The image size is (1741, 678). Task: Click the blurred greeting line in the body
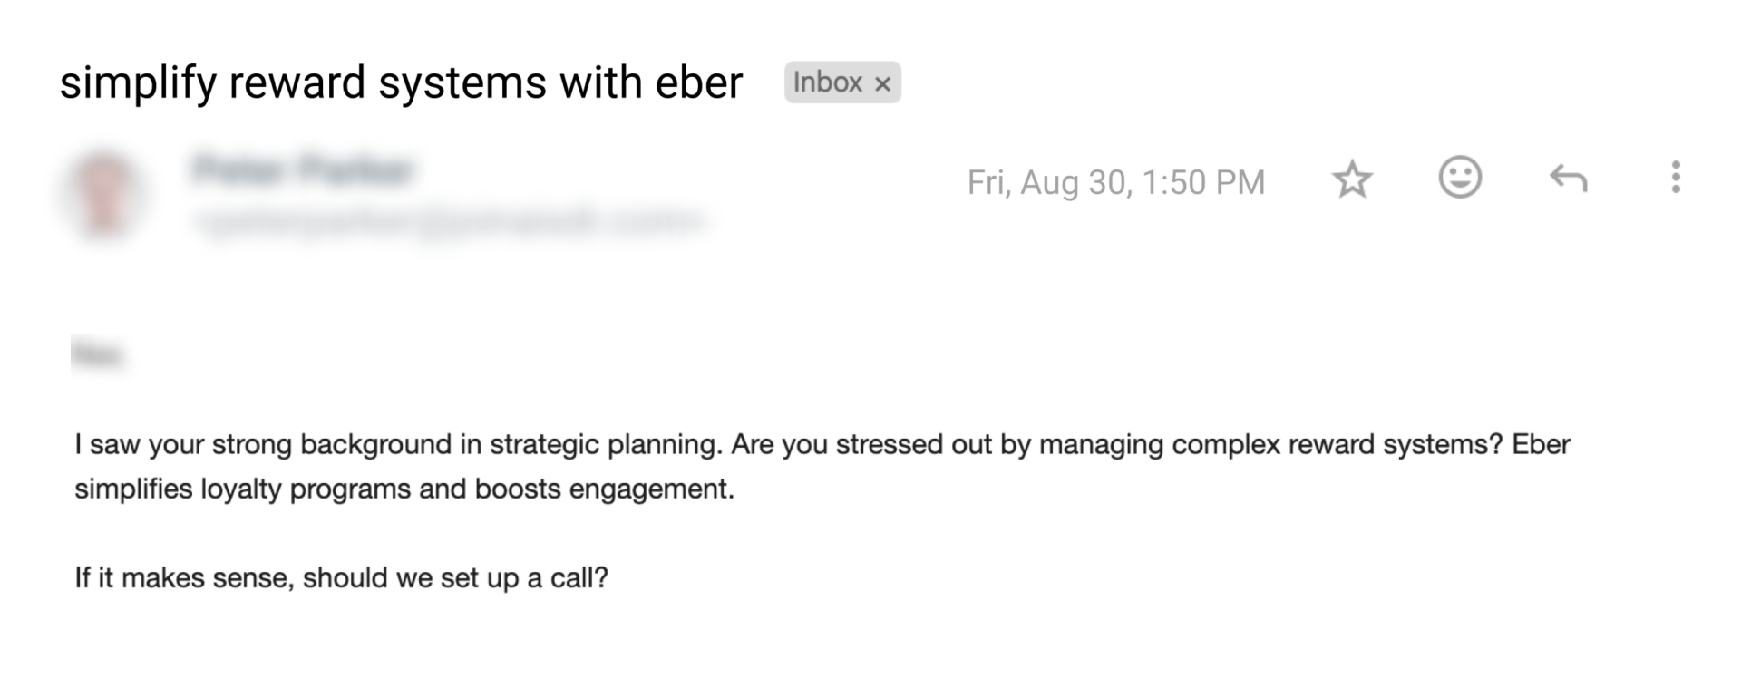click(x=98, y=354)
